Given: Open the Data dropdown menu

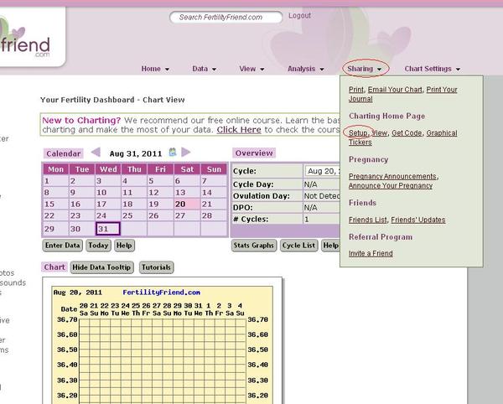Looking at the screenshot, I should click(x=205, y=69).
